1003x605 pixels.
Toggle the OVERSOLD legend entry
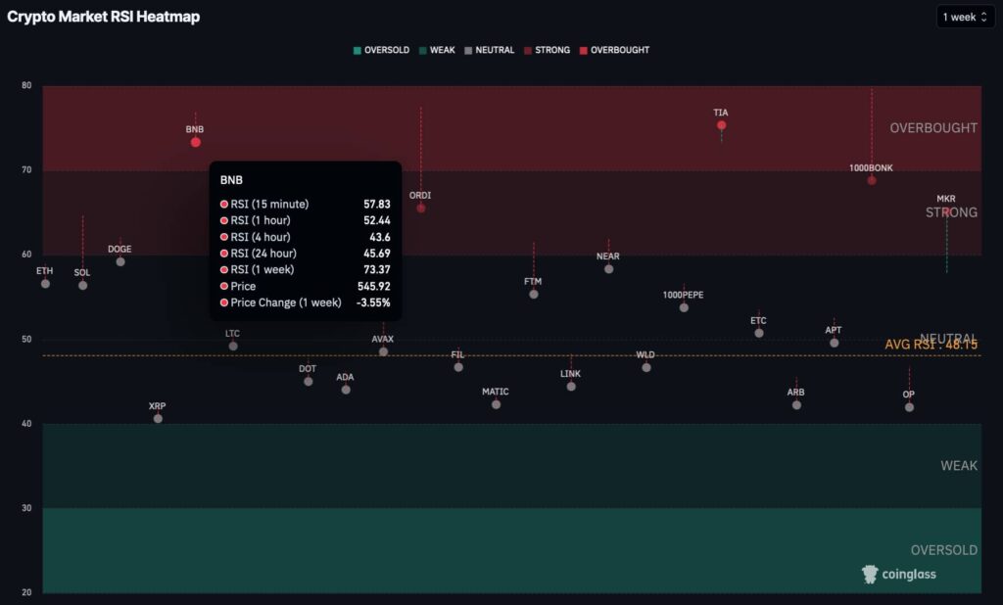click(x=381, y=50)
